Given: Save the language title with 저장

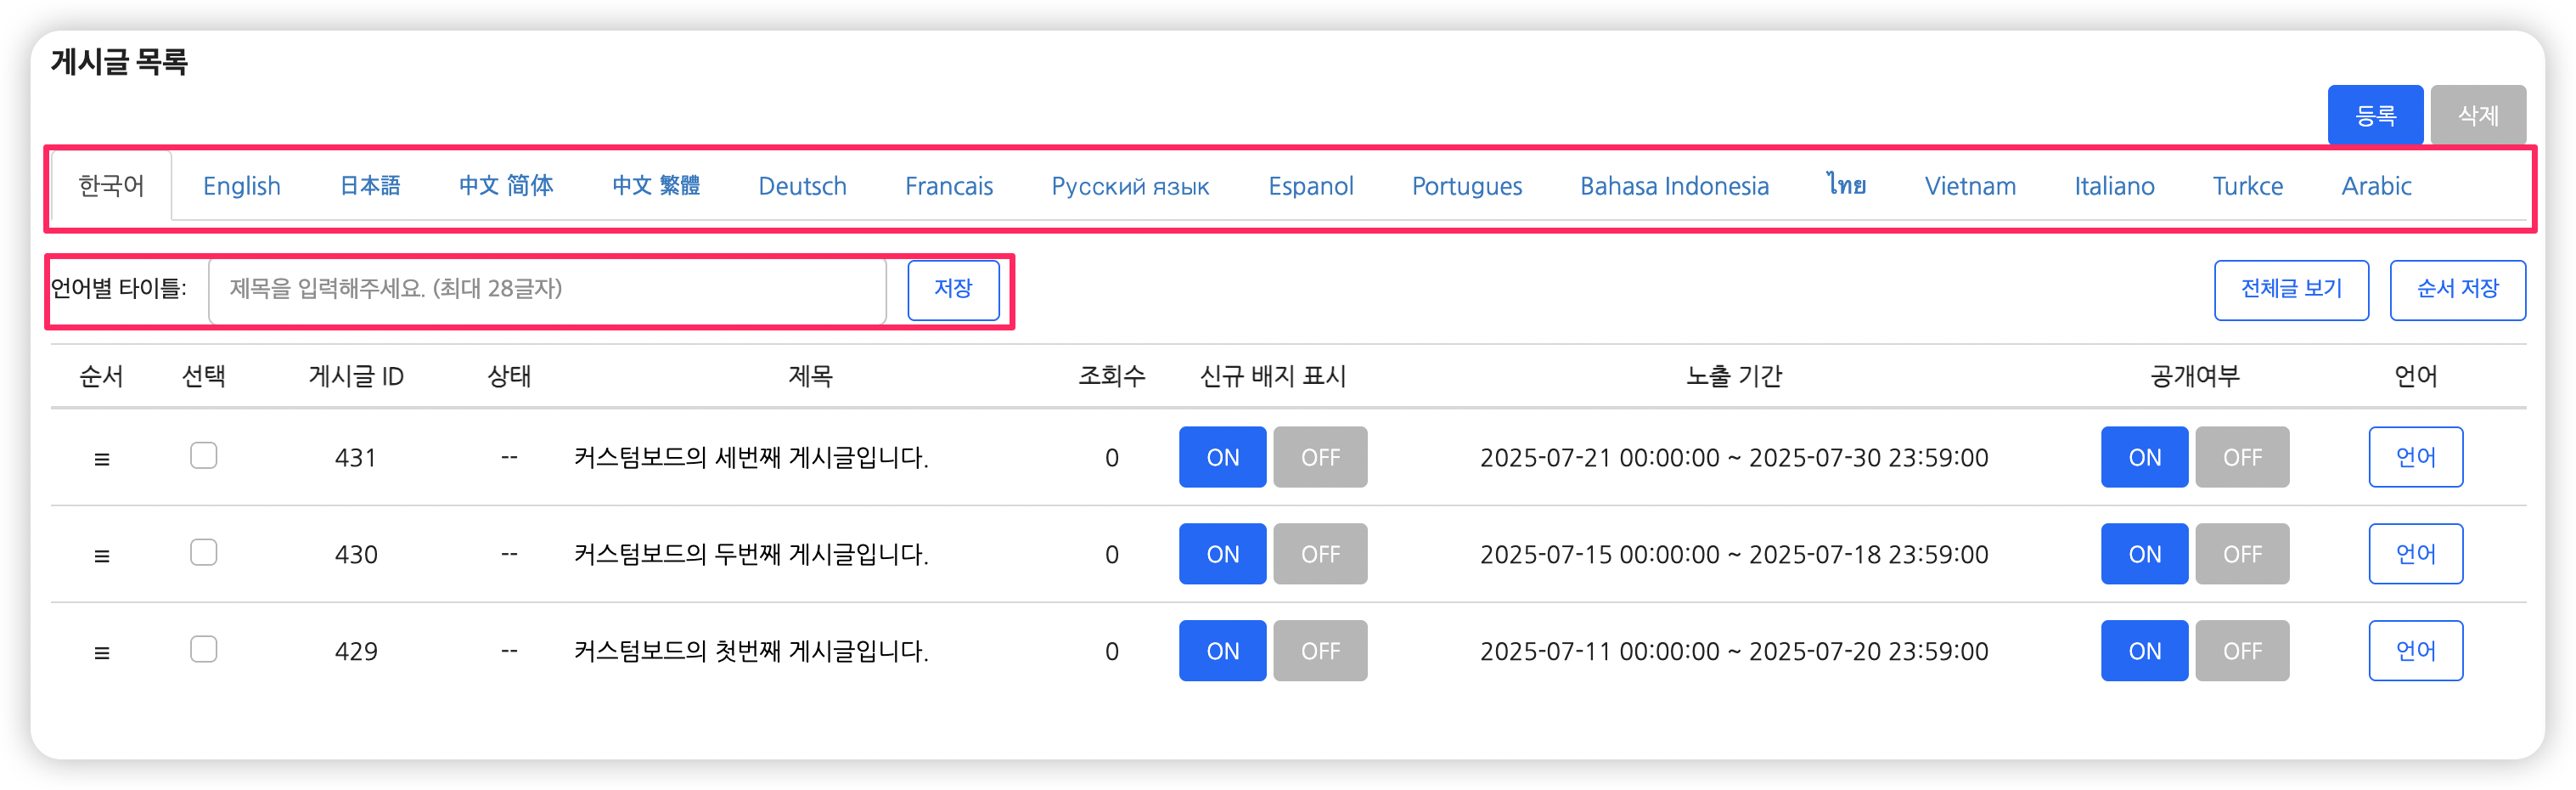Looking at the screenshot, I should click(x=953, y=290).
